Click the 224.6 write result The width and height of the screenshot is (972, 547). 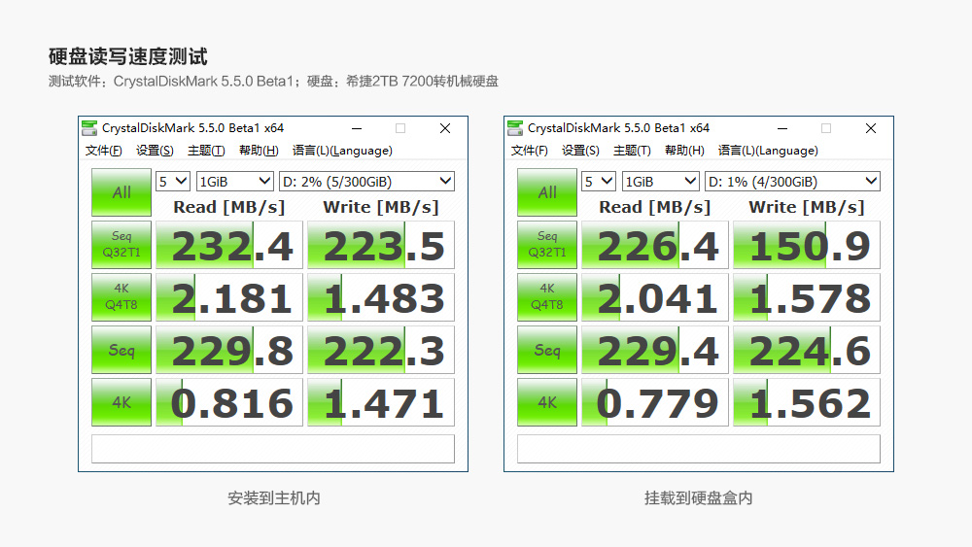[807, 350]
